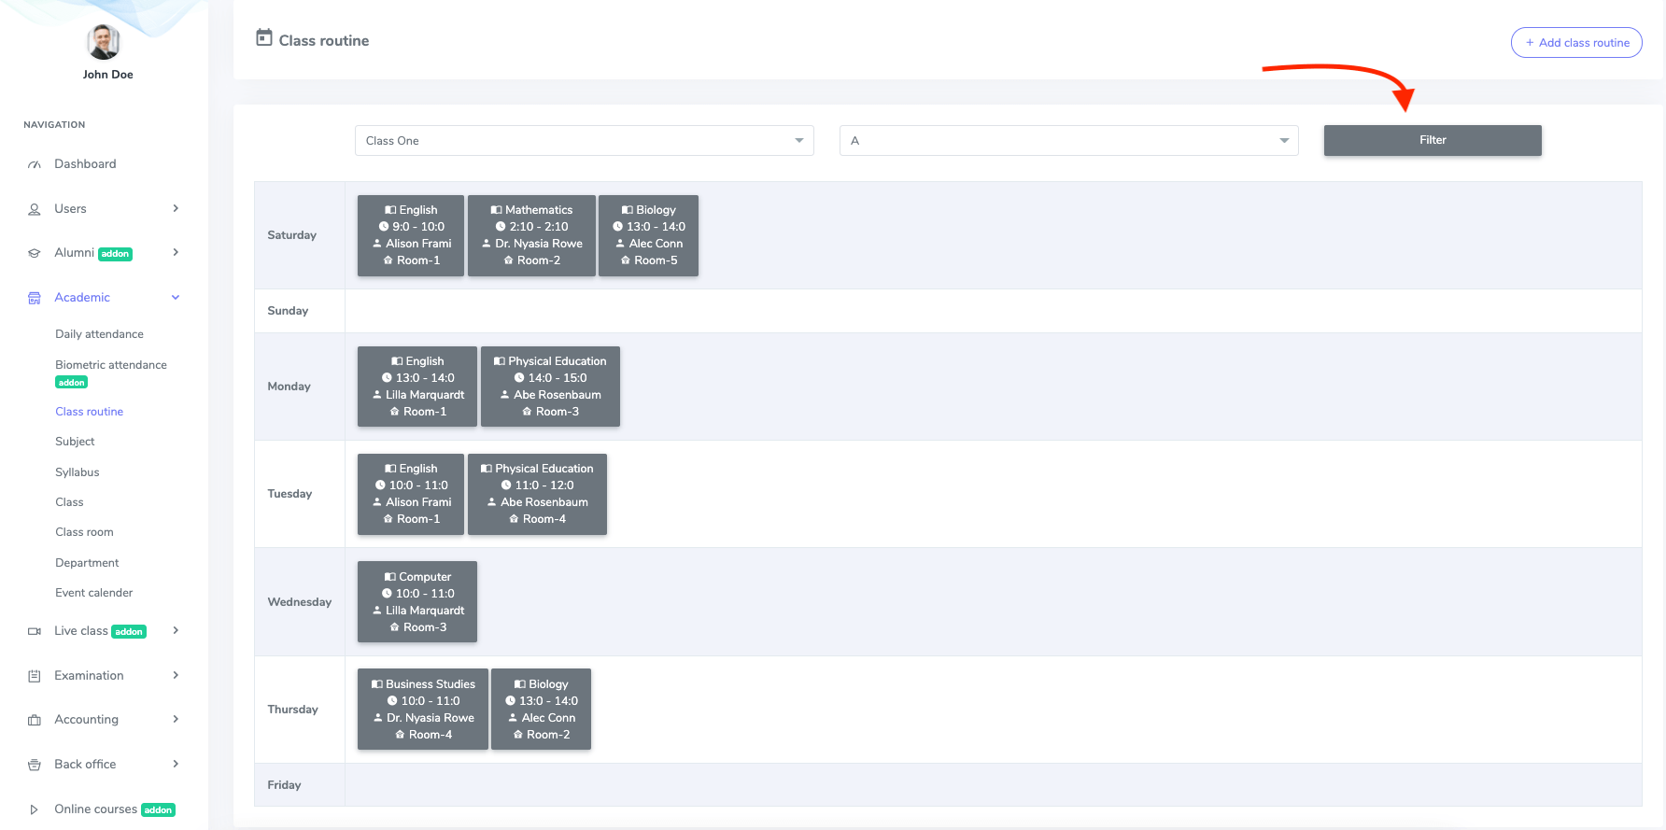The height and width of the screenshot is (830, 1666).
Task: Click the Accounting briefcase icon
Action: coord(35,720)
